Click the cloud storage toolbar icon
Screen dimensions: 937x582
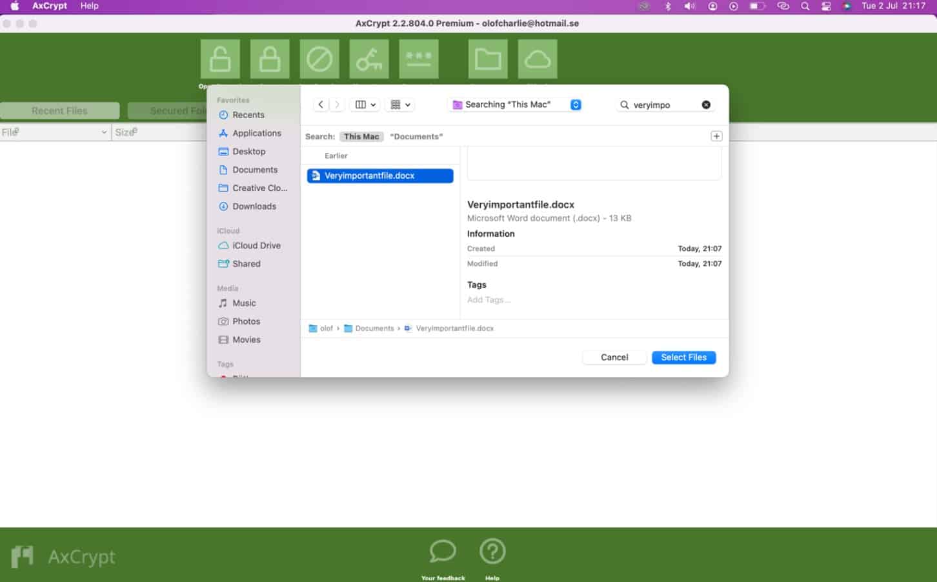tap(538, 59)
